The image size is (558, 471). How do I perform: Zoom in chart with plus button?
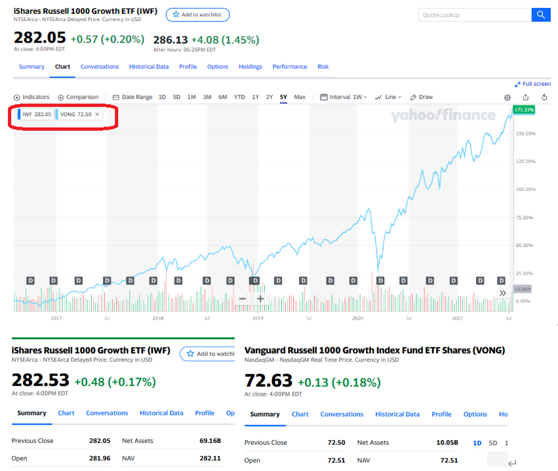pyautogui.click(x=260, y=299)
